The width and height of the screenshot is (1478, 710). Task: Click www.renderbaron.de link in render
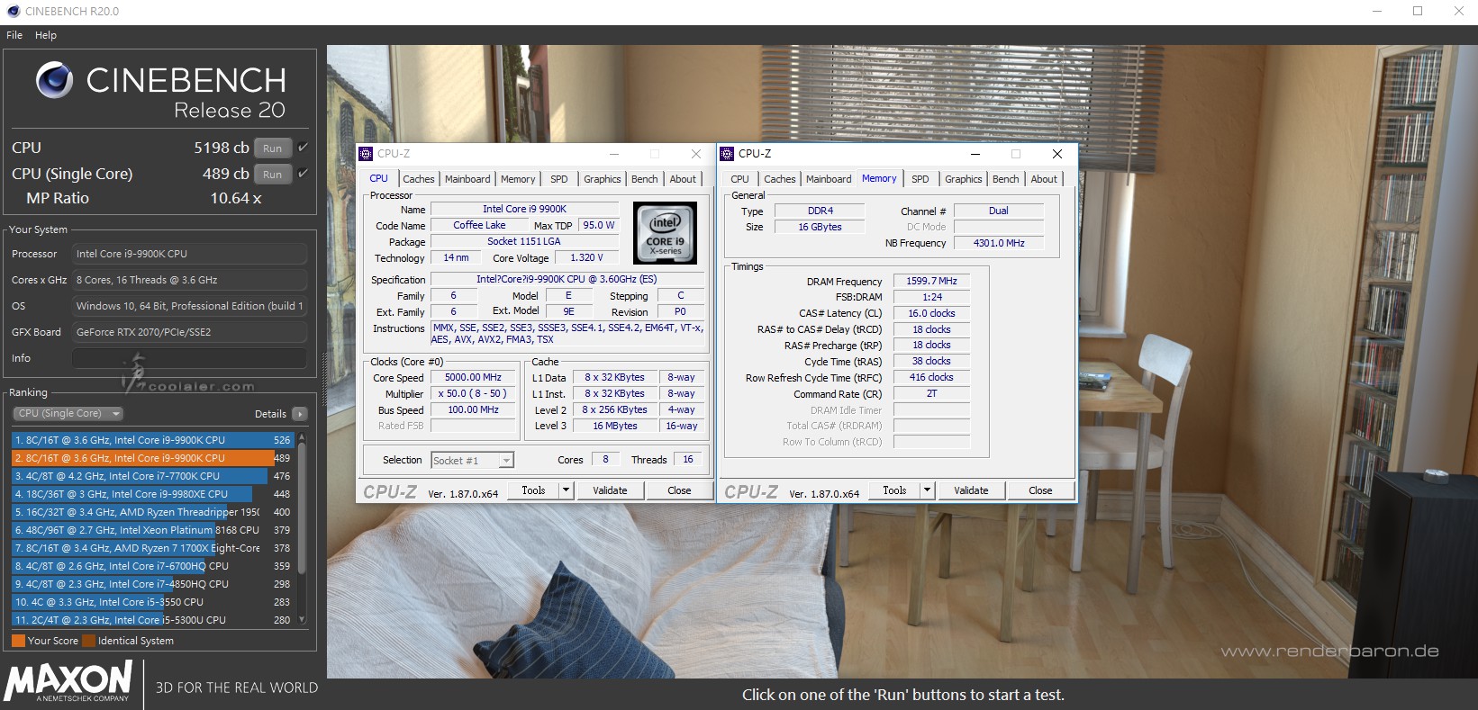(x=1329, y=651)
